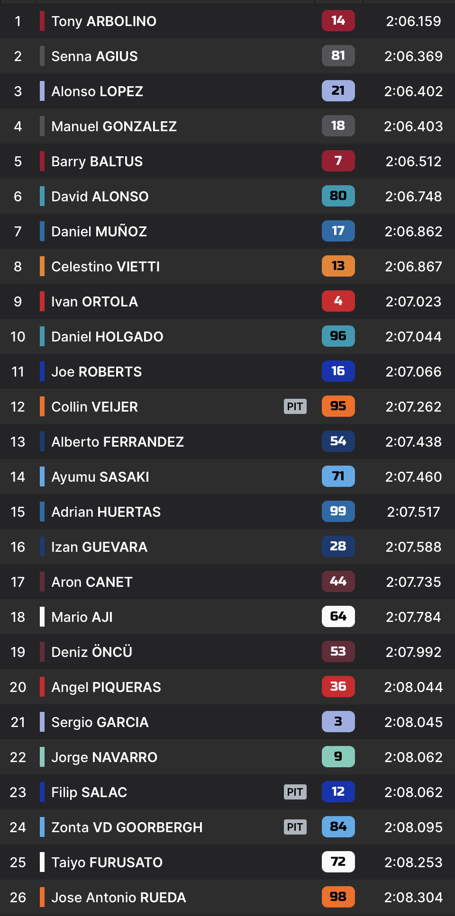Screen dimensions: 455x916
Task: Select position 20 row number
Action: [18, 687]
